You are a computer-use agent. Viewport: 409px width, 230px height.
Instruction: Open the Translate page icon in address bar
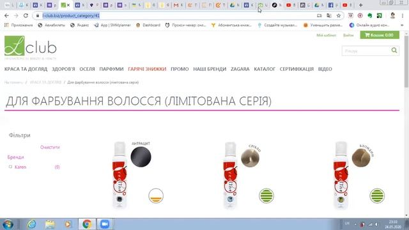pos(329,15)
